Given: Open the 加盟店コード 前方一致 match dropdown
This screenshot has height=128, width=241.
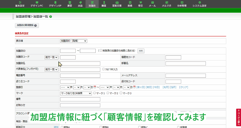Looking at the screenshot, I should (51, 57).
